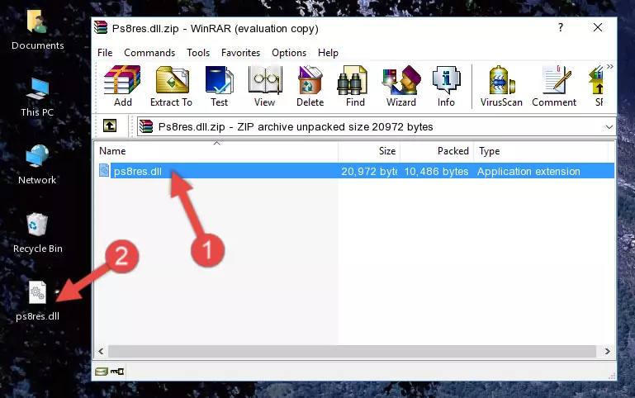Click horizontal scrollbar left arrow
Viewport: 635px width, 398px height.
pyautogui.click(x=102, y=352)
